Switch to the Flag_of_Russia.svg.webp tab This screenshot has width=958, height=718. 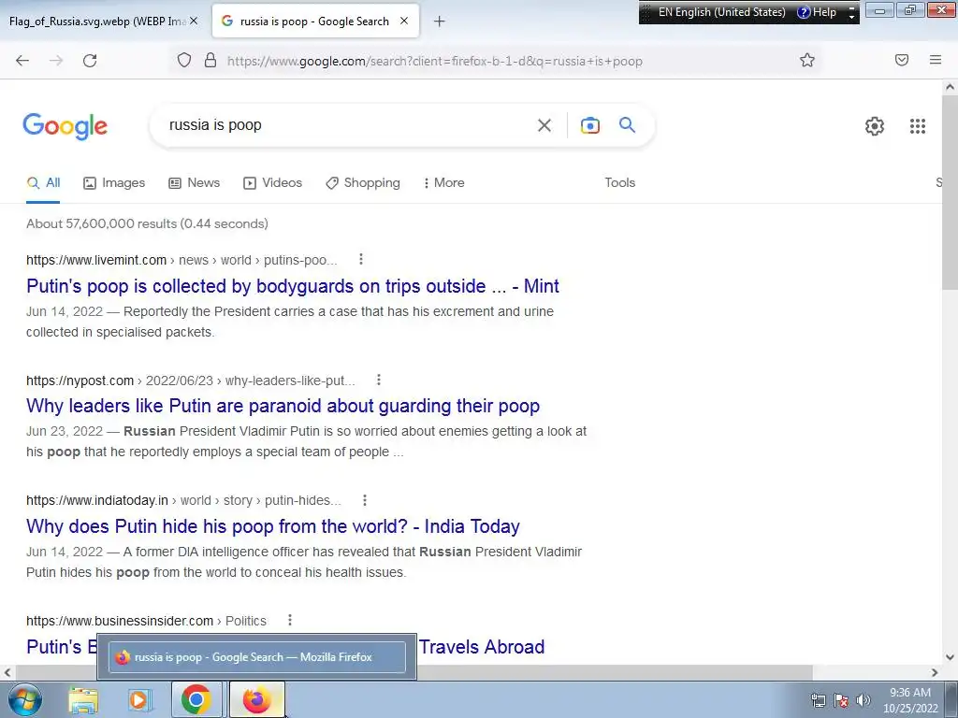coord(97,22)
